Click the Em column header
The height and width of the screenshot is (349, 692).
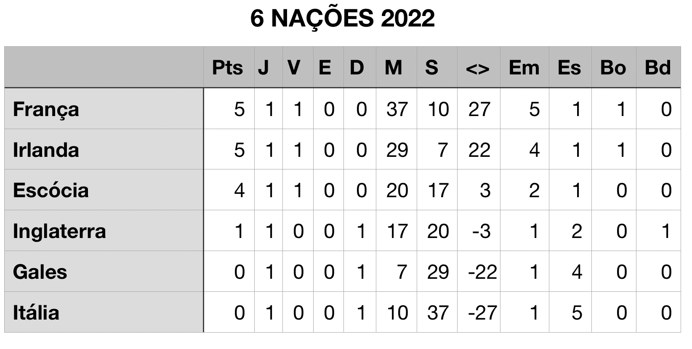click(x=524, y=67)
